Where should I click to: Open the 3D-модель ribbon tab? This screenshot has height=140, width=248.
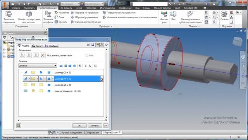pos(66,8)
